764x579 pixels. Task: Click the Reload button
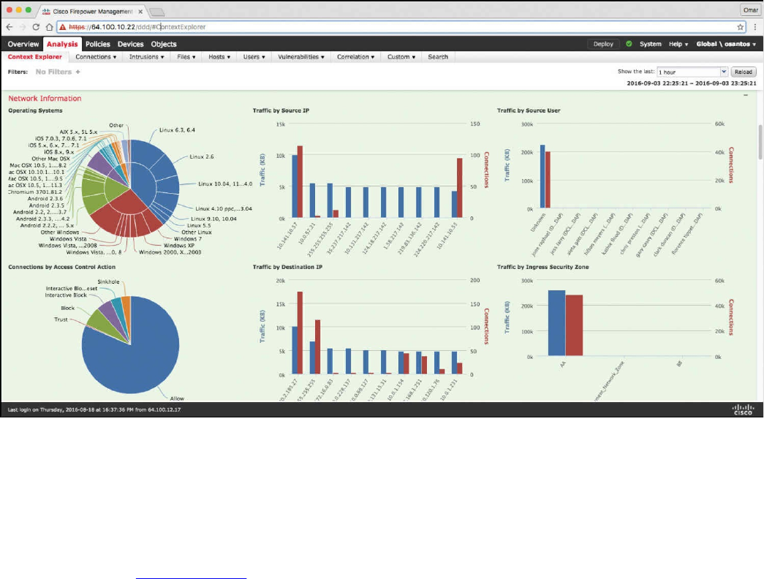tap(744, 72)
